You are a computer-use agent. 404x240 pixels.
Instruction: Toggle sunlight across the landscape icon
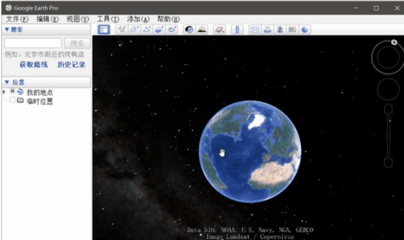tap(202, 29)
